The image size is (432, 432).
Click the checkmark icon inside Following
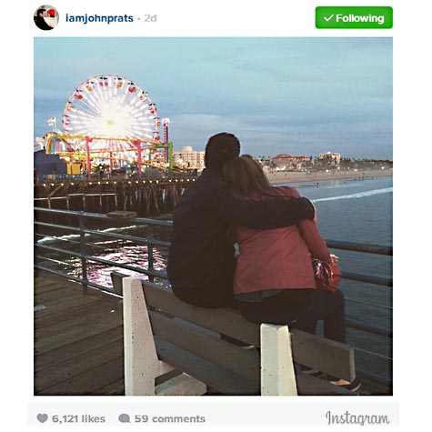[328, 18]
